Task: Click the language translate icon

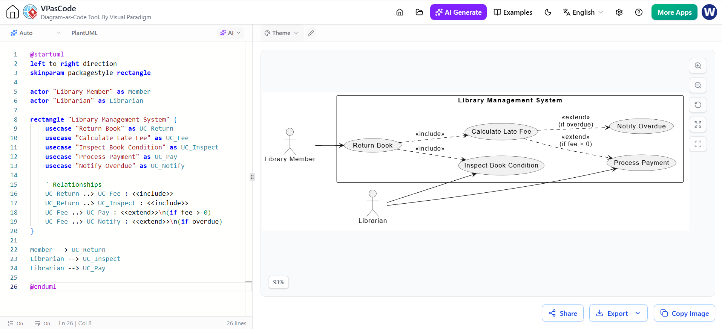Action: (567, 12)
